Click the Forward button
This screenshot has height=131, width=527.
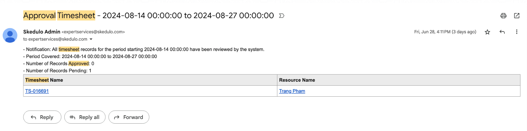pyautogui.click(x=129, y=117)
